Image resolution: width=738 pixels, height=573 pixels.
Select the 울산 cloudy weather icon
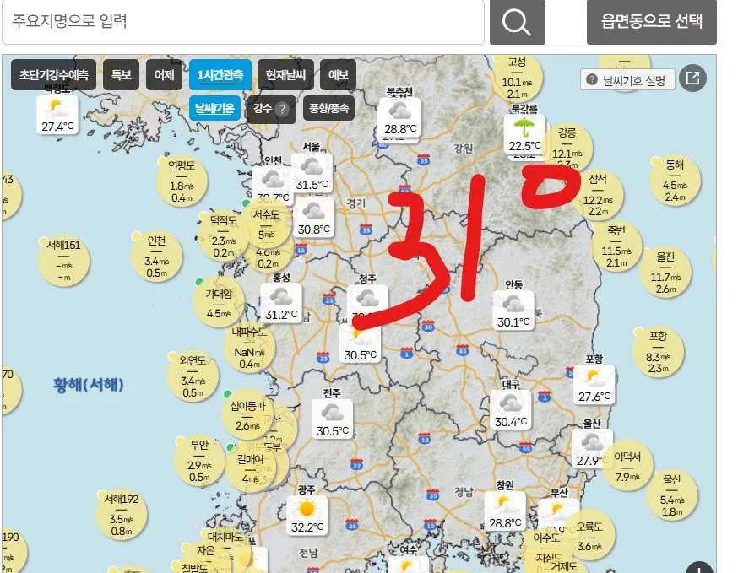[x=592, y=442]
